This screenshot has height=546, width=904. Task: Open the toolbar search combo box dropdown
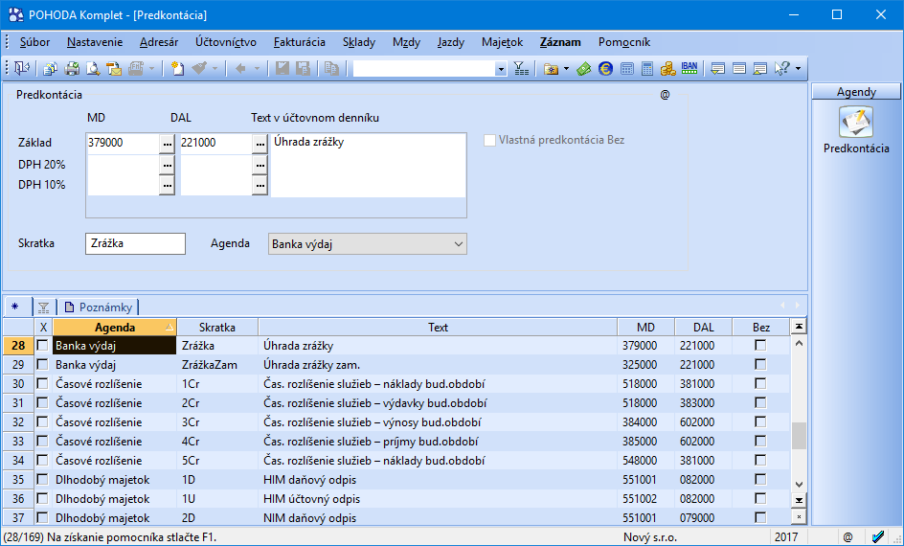(x=501, y=68)
